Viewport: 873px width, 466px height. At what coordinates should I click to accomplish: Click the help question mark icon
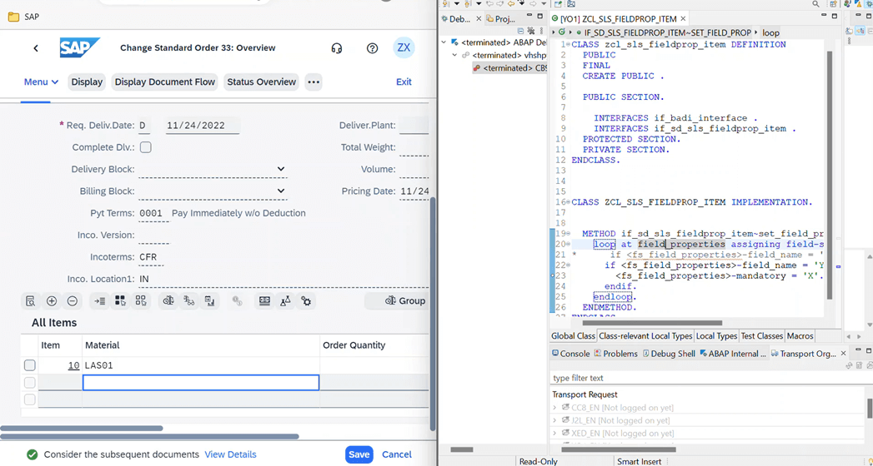tap(372, 48)
